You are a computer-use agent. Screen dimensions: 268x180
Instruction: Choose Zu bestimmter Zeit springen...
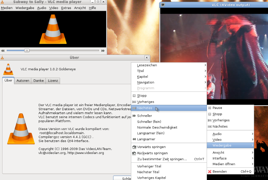(x=169, y=159)
